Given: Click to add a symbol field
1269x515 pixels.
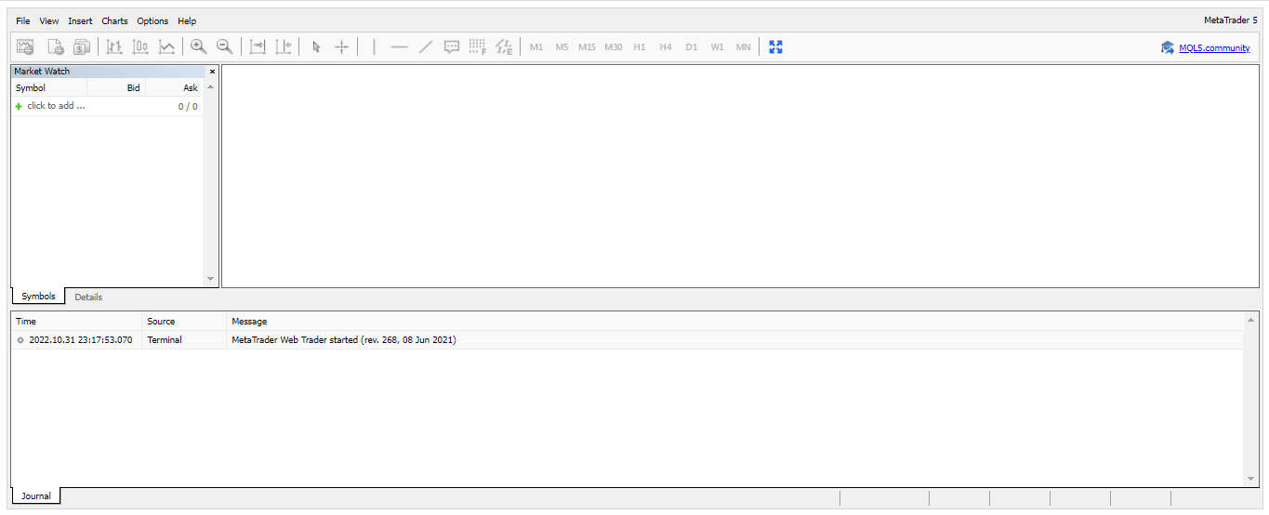Looking at the screenshot, I should (x=56, y=106).
